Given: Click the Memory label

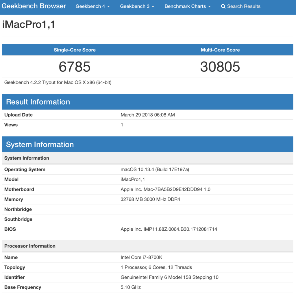Looking at the screenshot, I should tap(14, 199).
